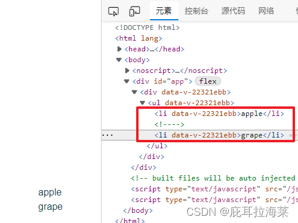The height and width of the screenshot is (223, 298).
Task: Click the grape list item on page
Action: click(50, 207)
